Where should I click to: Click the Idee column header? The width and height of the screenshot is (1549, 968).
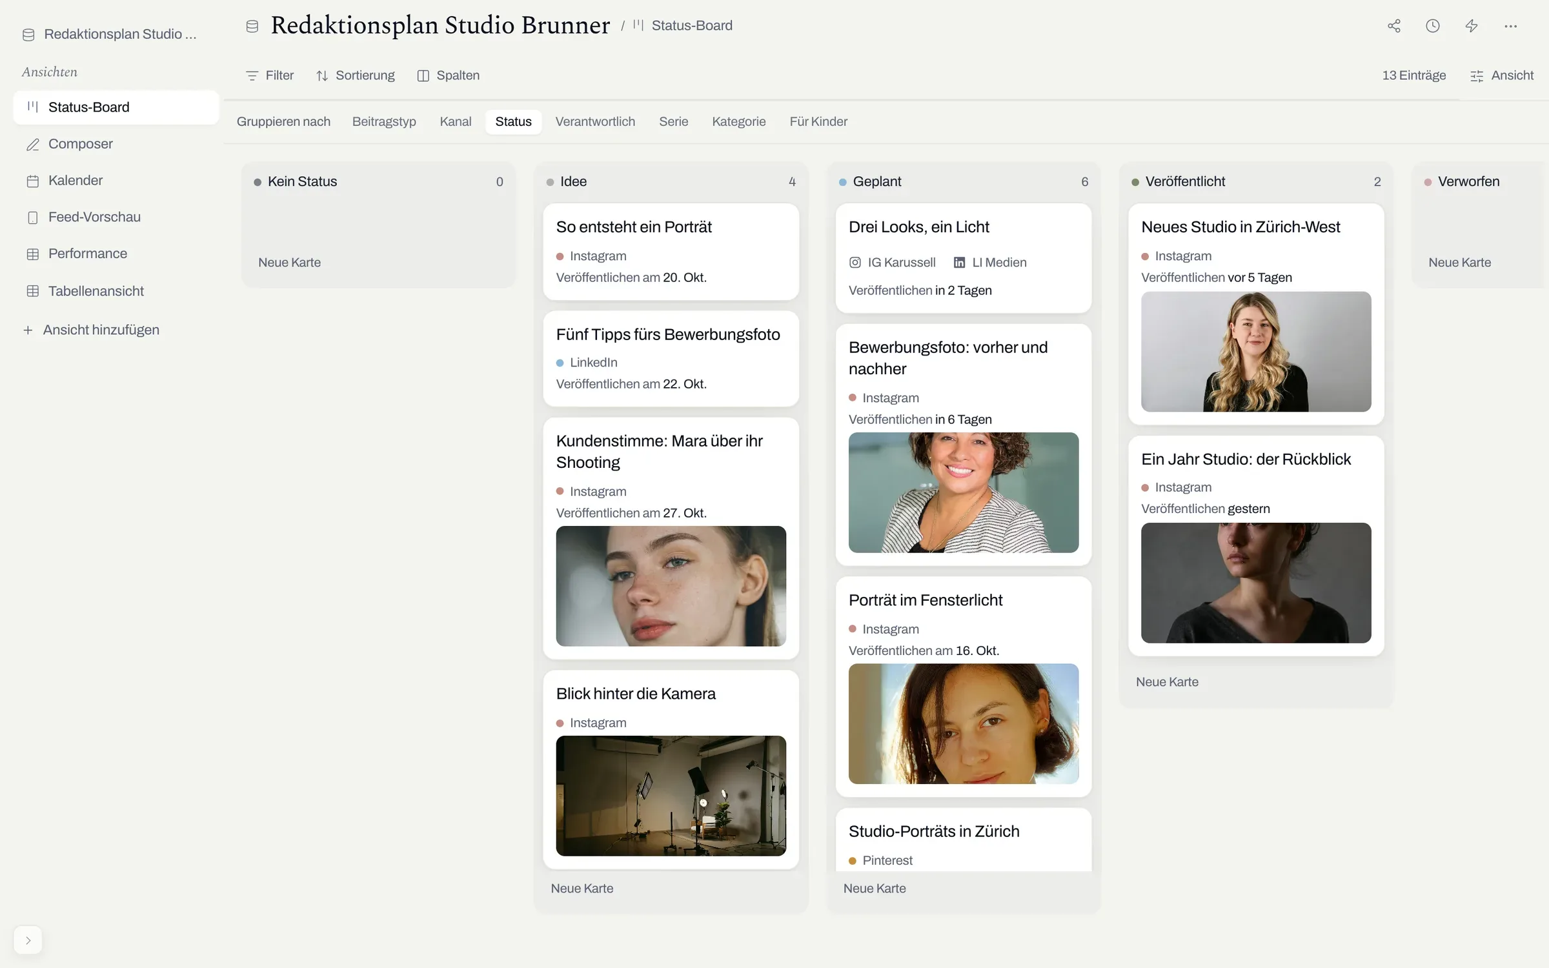coord(671,182)
